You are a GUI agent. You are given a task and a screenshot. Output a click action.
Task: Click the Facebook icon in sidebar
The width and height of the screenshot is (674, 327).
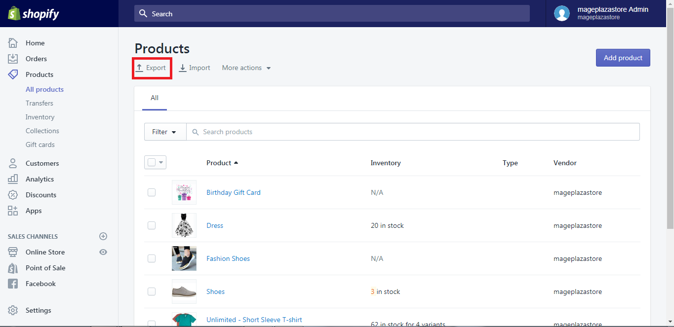[13, 284]
